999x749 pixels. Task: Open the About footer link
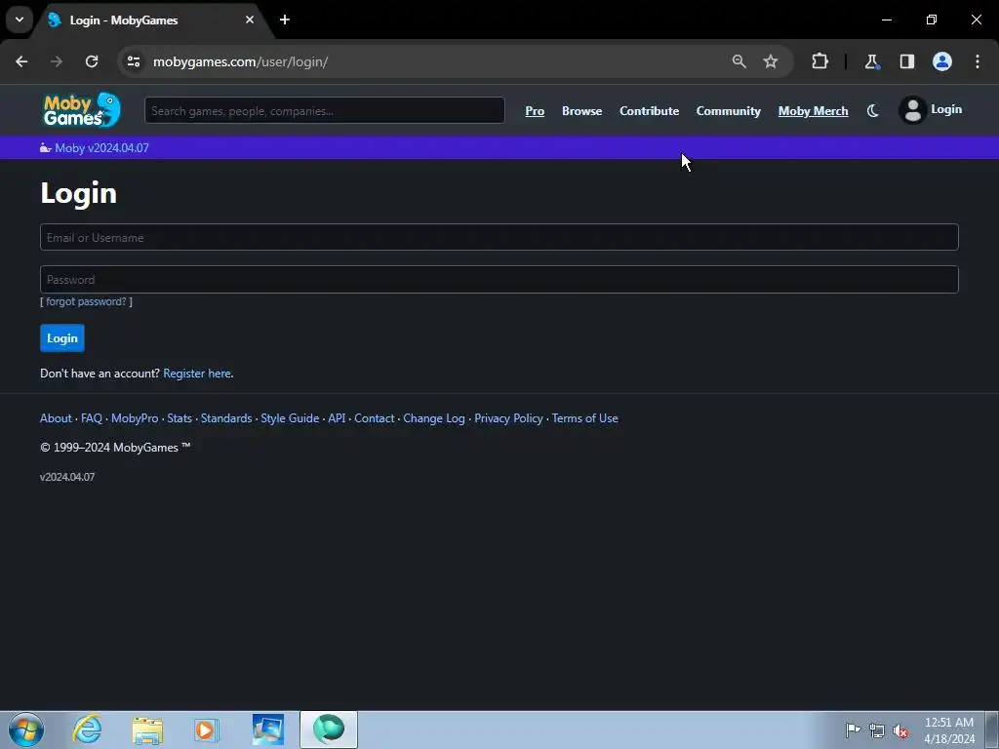click(56, 417)
